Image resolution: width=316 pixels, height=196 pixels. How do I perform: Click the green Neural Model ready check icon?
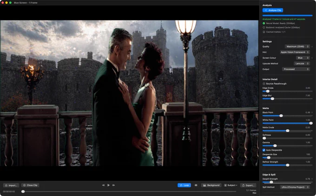click(264, 23)
